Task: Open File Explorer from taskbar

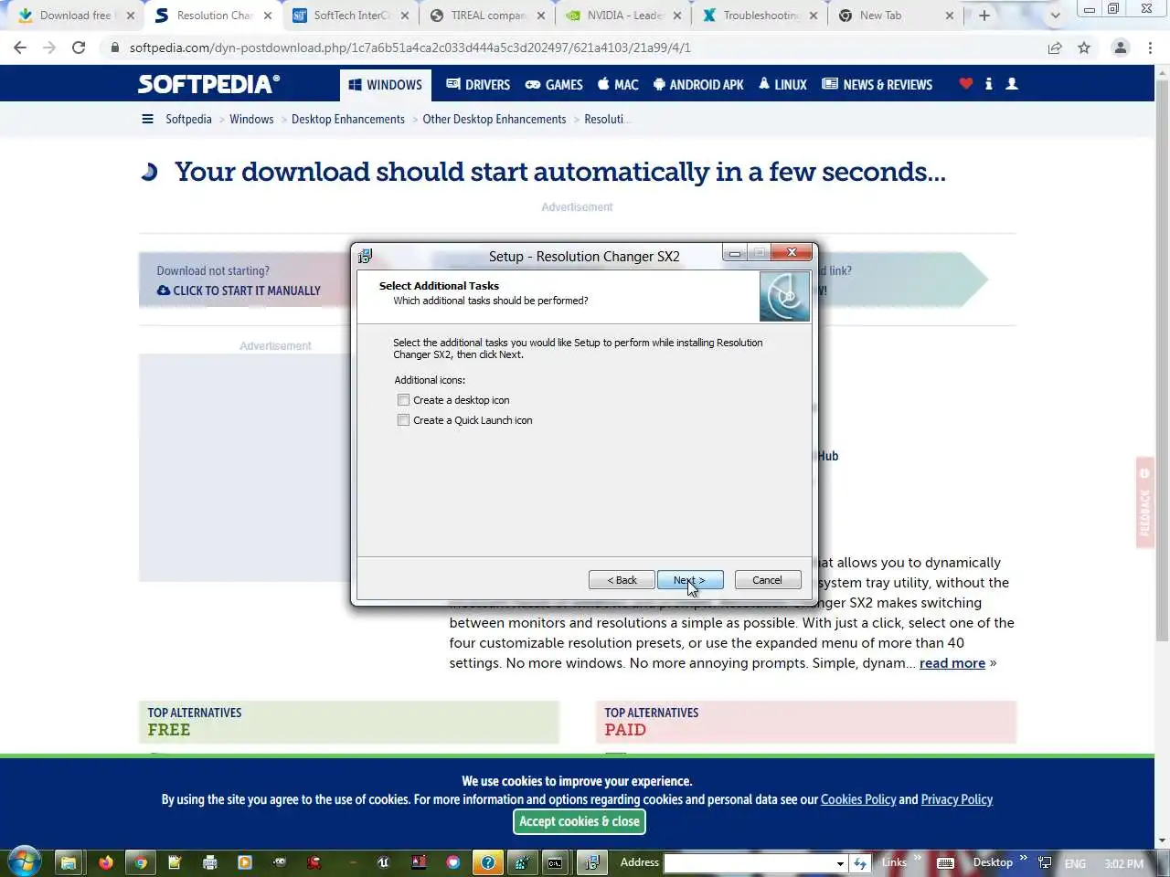Action: pyautogui.click(x=68, y=862)
